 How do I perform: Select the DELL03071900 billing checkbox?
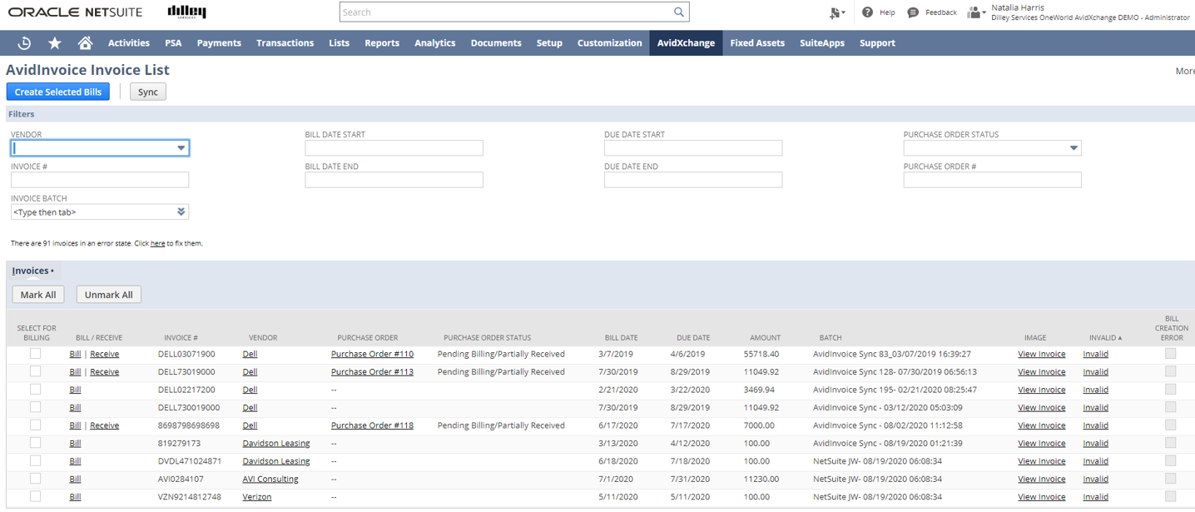click(x=35, y=354)
